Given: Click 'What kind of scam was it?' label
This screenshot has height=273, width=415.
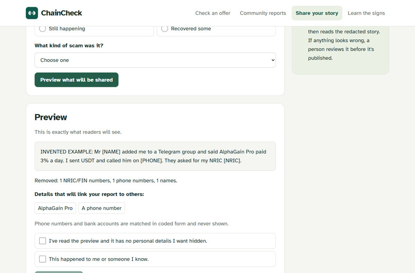Looking at the screenshot, I should (x=69, y=45).
